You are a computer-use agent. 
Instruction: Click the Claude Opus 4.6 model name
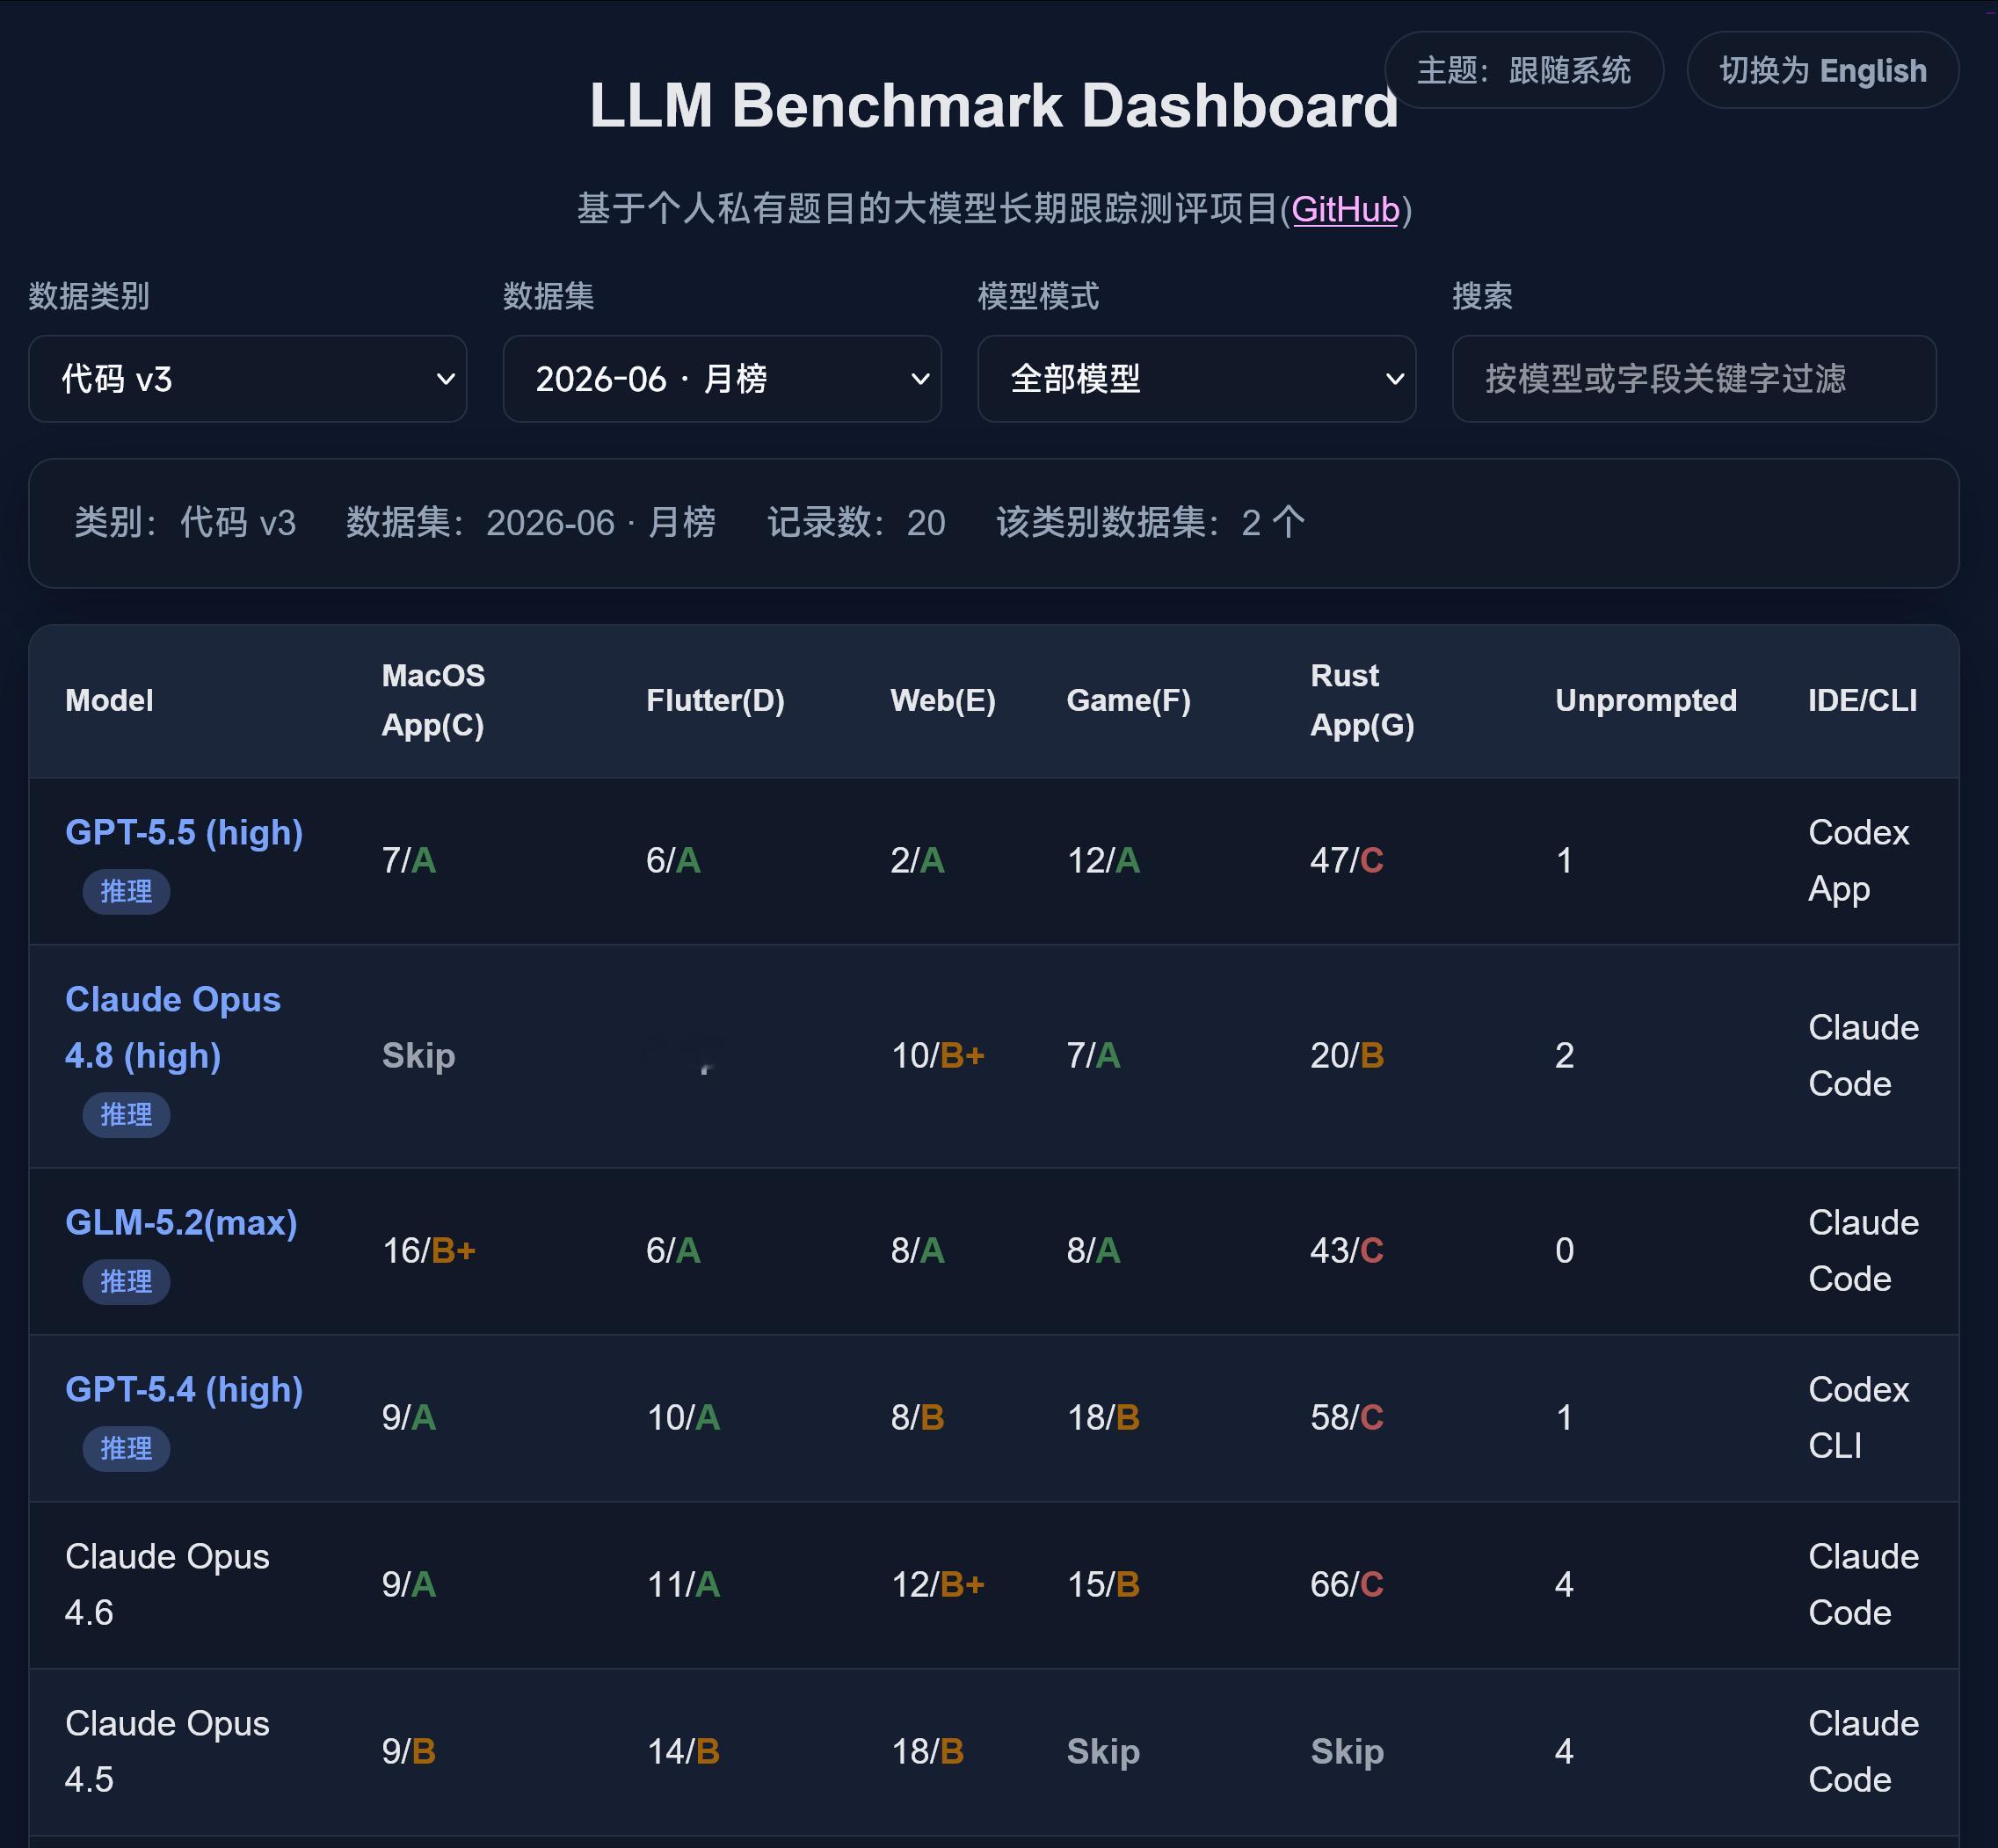pos(167,1585)
